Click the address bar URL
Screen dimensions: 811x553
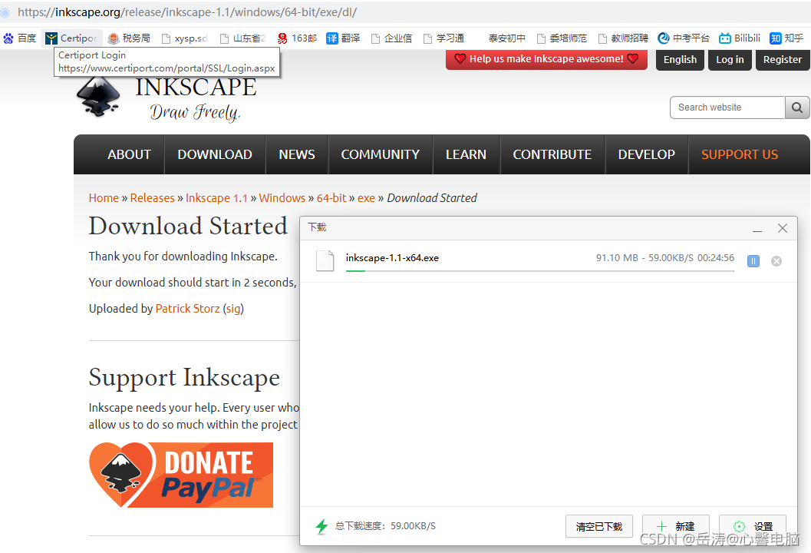187,12
